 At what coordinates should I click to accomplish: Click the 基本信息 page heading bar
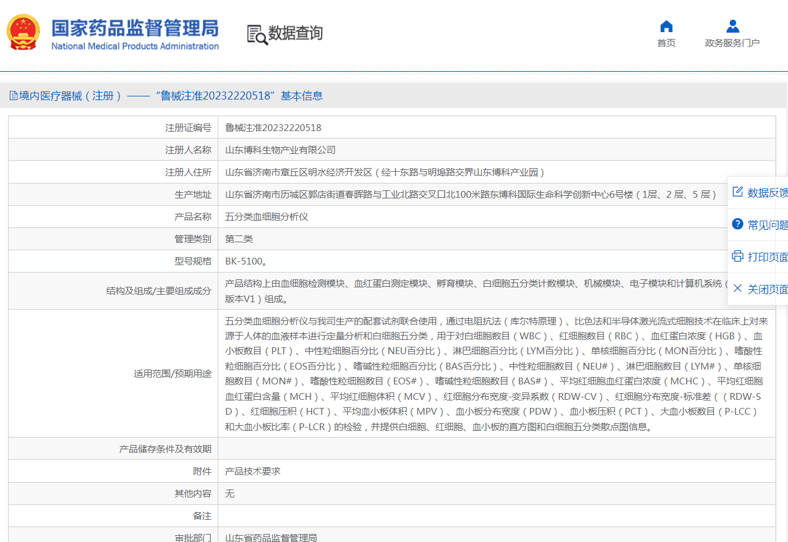pyautogui.click(x=394, y=96)
